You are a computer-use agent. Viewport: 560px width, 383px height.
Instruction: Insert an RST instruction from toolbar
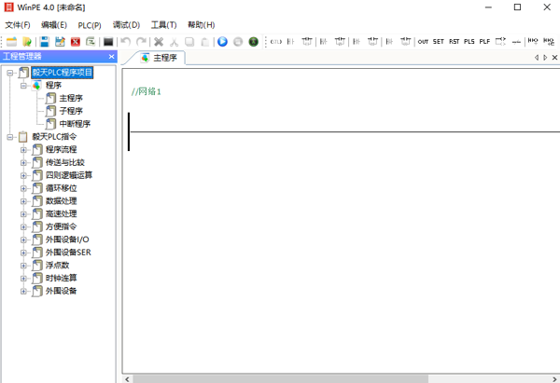pyautogui.click(x=454, y=42)
